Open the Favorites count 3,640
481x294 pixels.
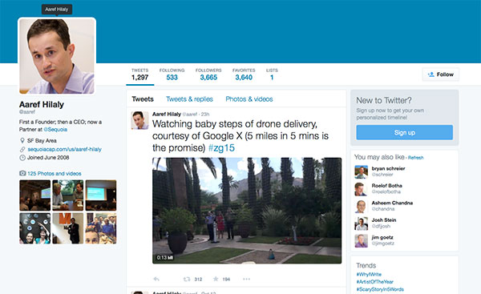[x=244, y=75]
